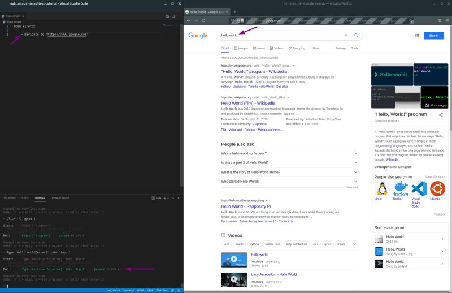Click the padlock site security icon in the URL bar
The width and height of the screenshot is (452, 293).
point(238,20)
